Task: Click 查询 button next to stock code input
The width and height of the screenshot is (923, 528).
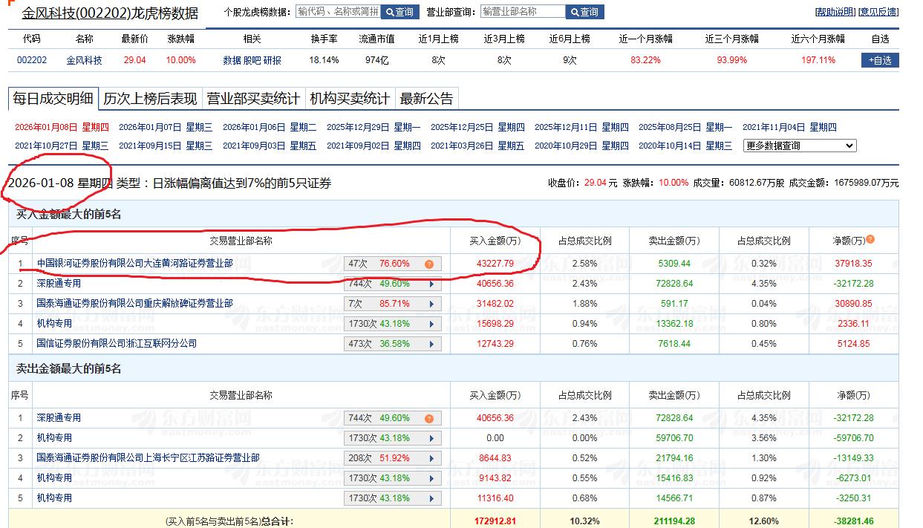Action: click(400, 12)
